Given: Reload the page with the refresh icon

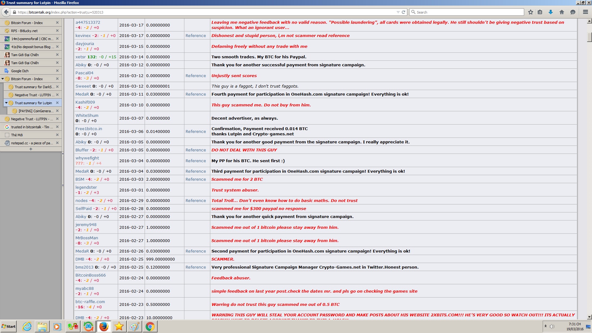Looking at the screenshot, I should (x=403, y=12).
